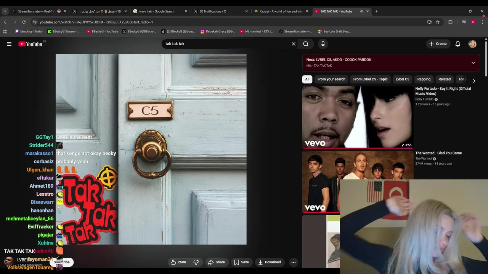Open the Buy Late Shift Steam bookmark

[334, 32]
